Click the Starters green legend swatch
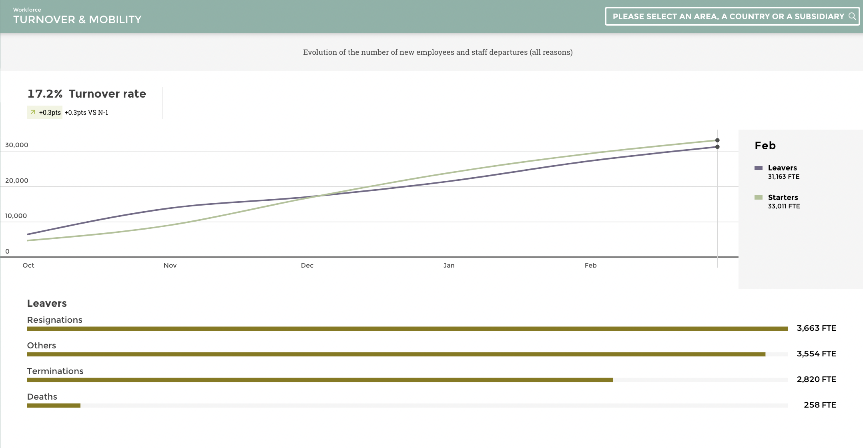The width and height of the screenshot is (863, 448). pos(758,198)
